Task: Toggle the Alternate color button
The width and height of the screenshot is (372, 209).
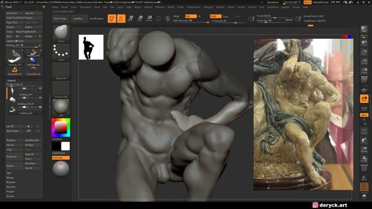Action: tap(60, 157)
